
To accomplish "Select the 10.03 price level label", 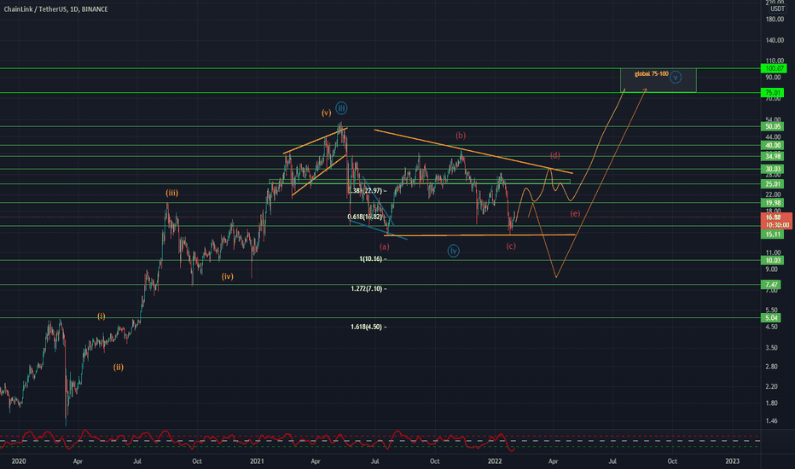I will click(773, 260).
